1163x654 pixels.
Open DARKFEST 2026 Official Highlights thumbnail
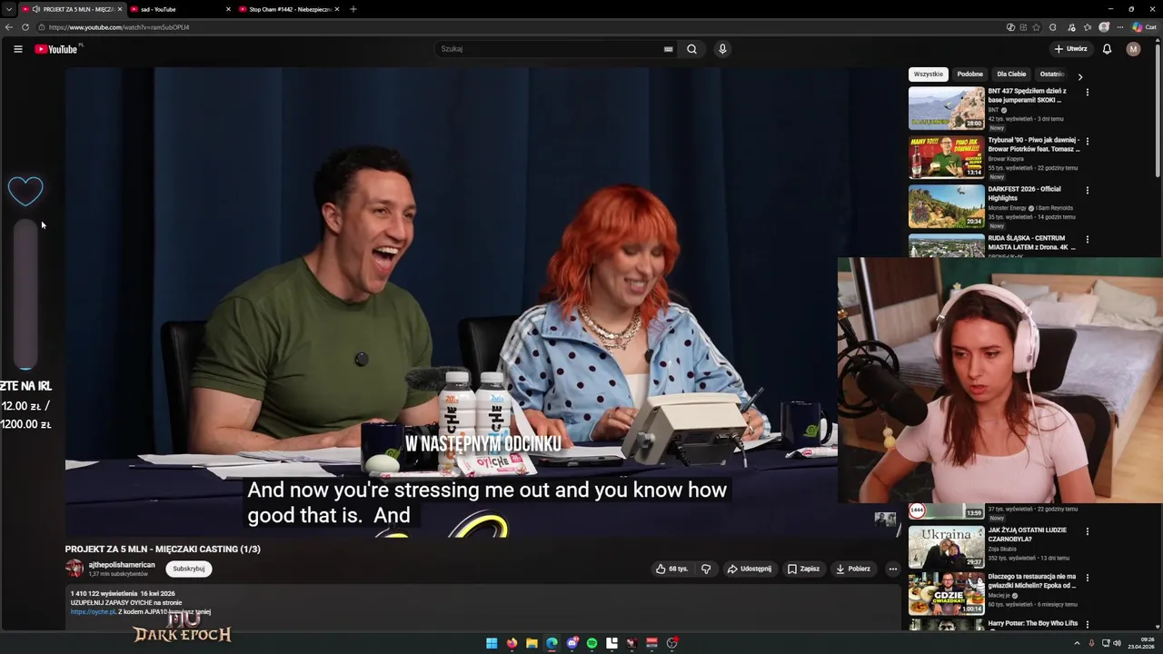tap(946, 206)
